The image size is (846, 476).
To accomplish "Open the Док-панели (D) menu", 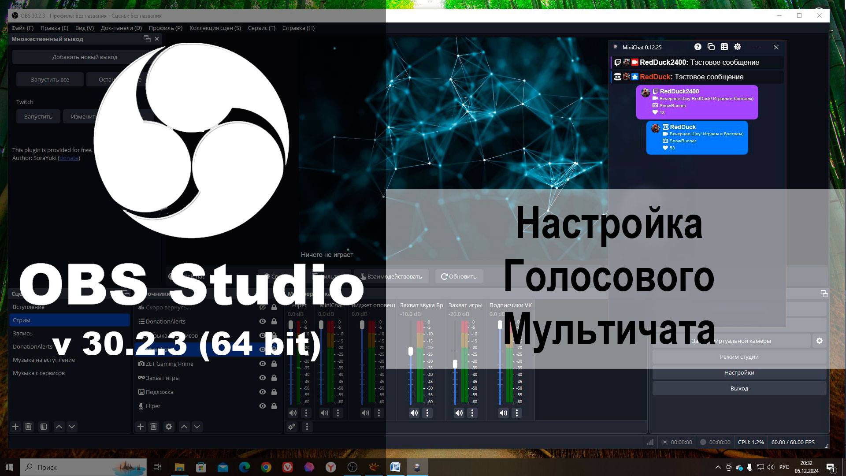I will pyautogui.click(x=121, y=28).
